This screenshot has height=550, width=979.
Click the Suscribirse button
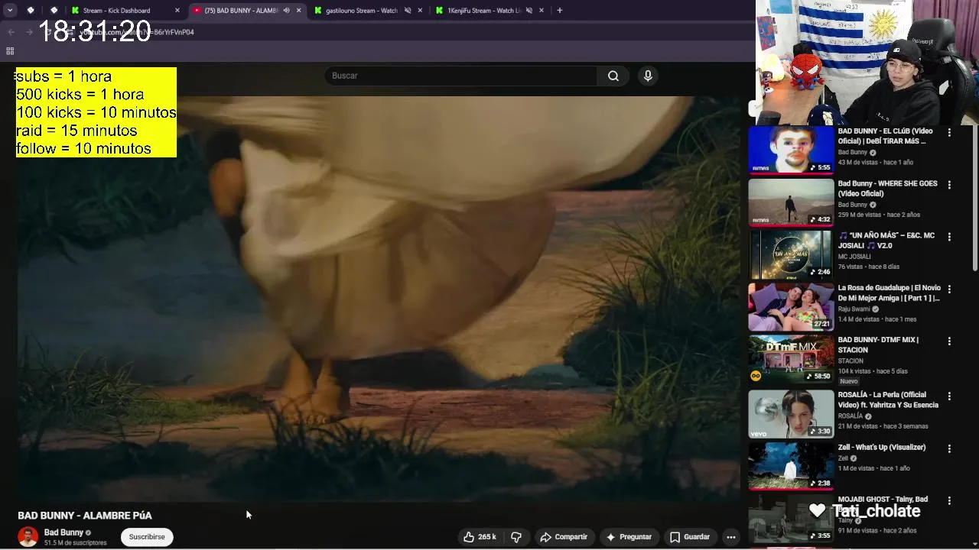point(147,537)
